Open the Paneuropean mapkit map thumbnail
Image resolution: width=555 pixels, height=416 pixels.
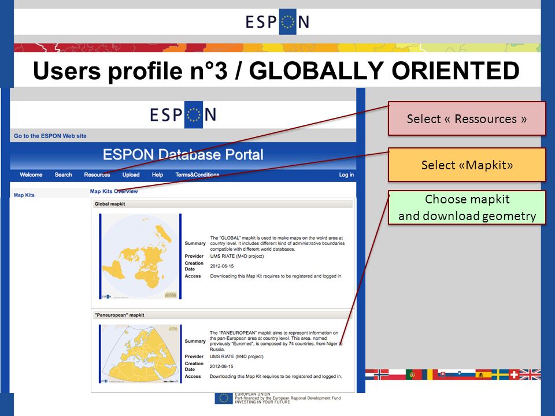pyautogui.click(x=140, y=354)
